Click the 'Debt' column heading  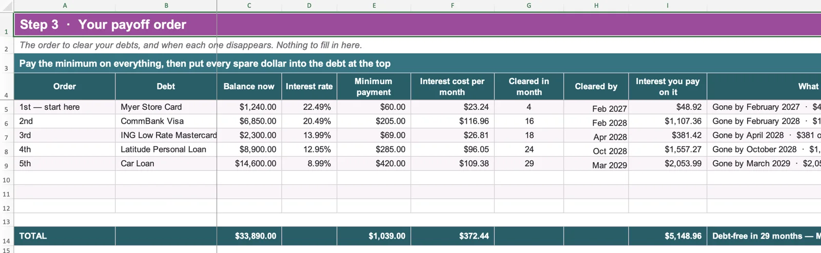tap(166, 86)
